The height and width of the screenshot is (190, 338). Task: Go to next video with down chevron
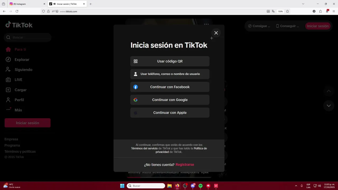point(329,106)
